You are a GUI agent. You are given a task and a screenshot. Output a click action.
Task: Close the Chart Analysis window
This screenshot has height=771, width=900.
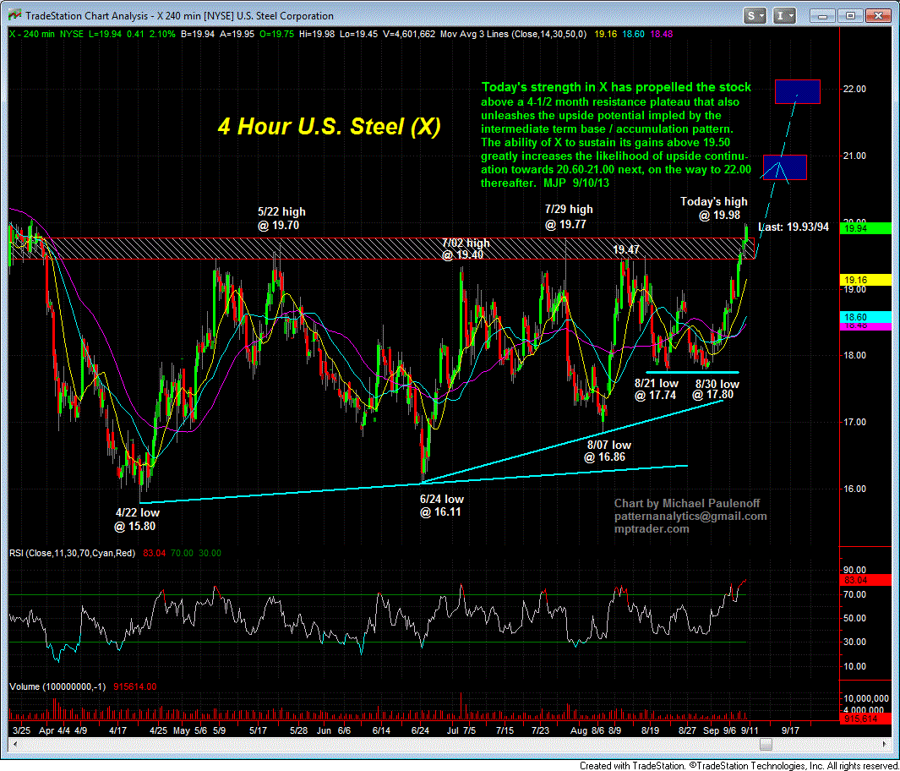pos(878,15)
